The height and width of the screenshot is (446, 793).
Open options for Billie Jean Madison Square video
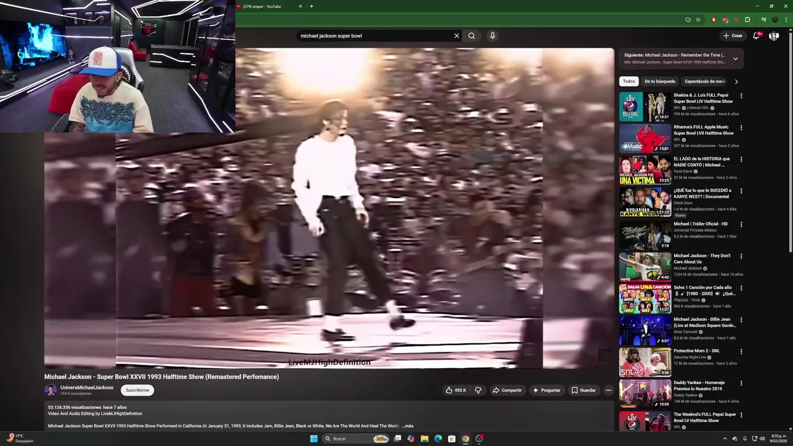coord(741,320)
